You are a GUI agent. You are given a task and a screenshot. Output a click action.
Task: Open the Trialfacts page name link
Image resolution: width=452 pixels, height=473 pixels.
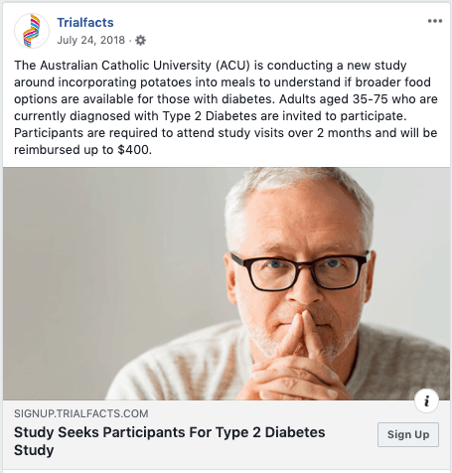tap(85, 23)
